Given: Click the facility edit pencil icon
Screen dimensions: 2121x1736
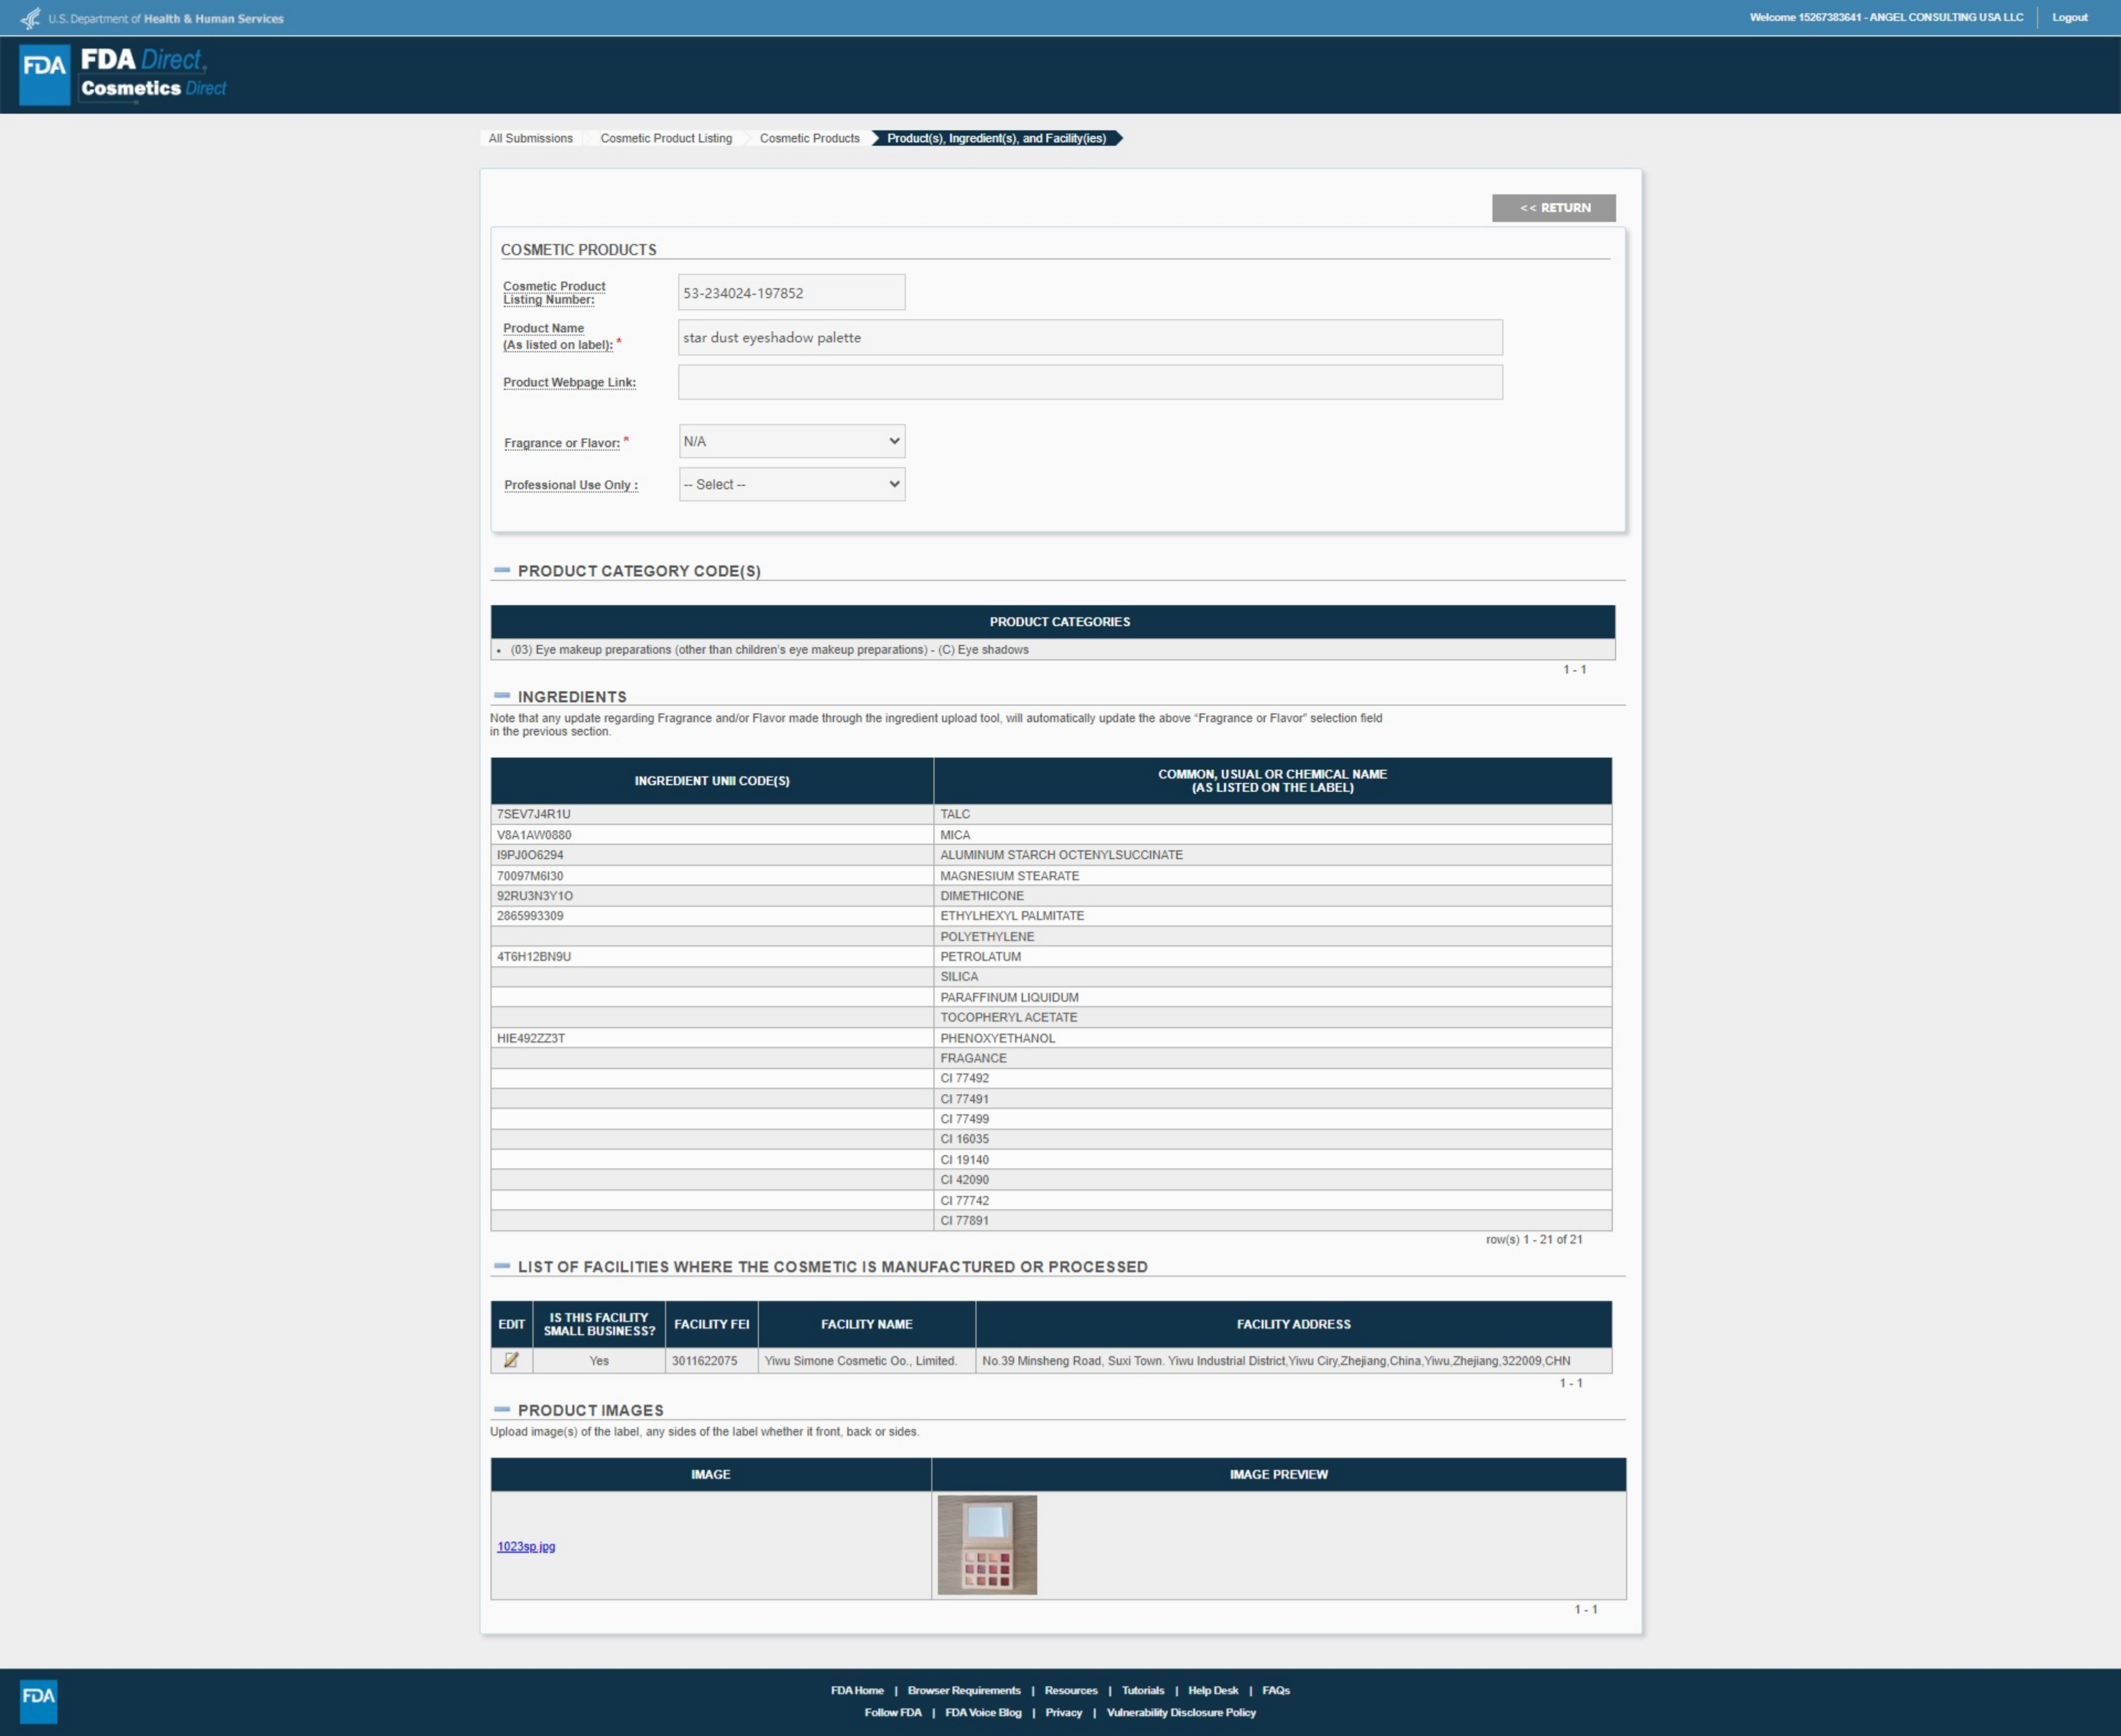Looking at the screenshot, I should click(511, 1360).
